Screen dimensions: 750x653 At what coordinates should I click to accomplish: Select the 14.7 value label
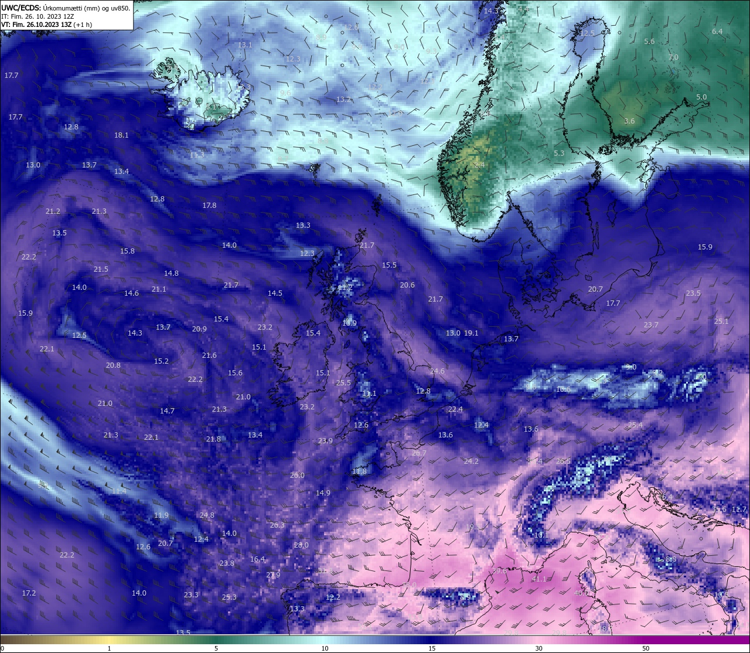(x=167, y=411)
